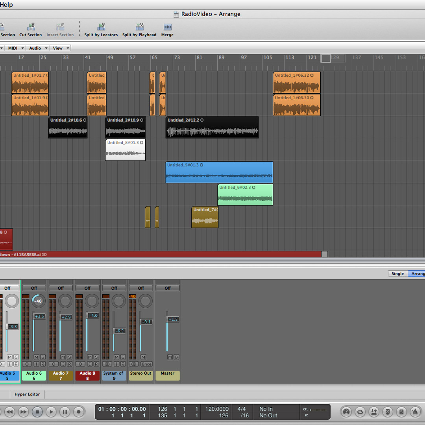
Task: Click the Fast Forward transport button
Action: 24,412
